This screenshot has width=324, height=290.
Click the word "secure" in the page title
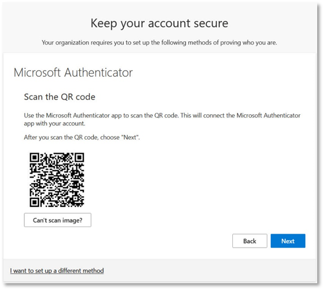click(211, 23)
